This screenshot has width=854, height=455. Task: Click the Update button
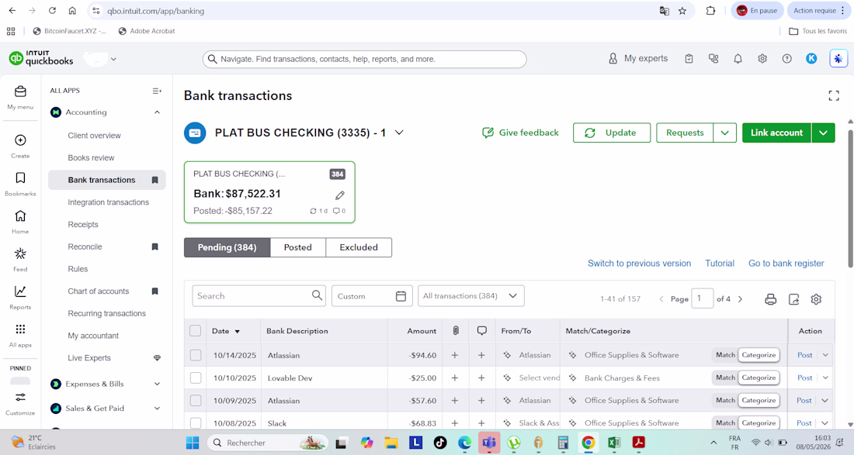click(612, 133)
